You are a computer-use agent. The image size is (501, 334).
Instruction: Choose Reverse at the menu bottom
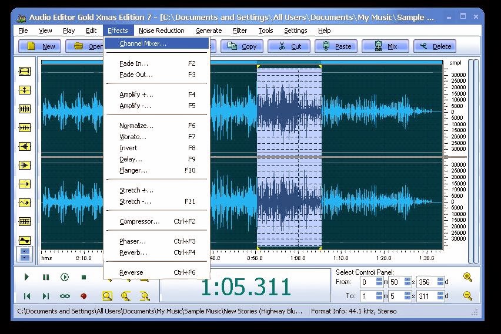(x=157, y=272)
